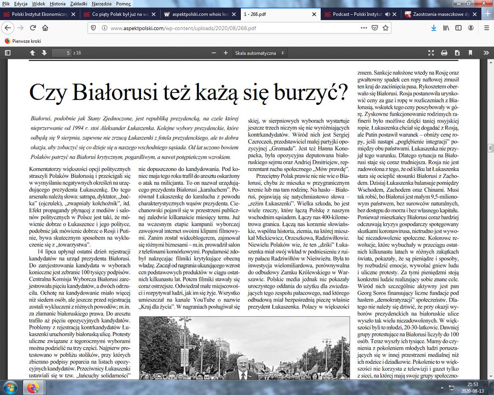
Task: Bookmark this page with star icon
Action: 385,28
